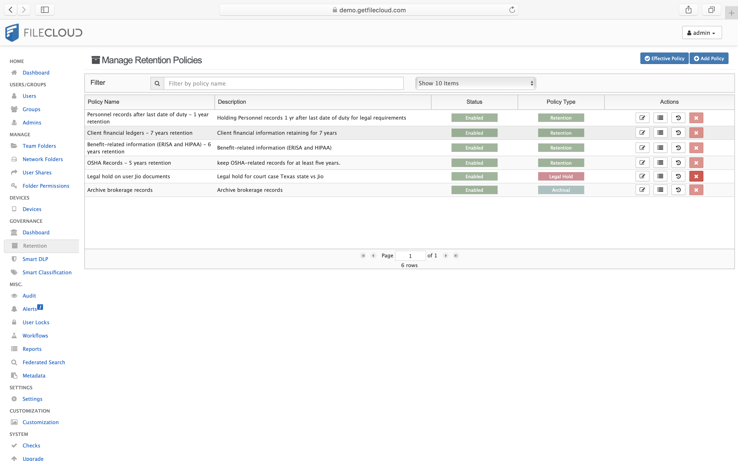Open list icon for Client financial ledgers
Screen dimensions: 738x461
[x=660, y=133]
